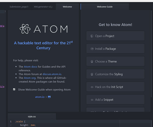Click the code icon on Add a Snippet
153x127 pixels.
tap(92, 100)
